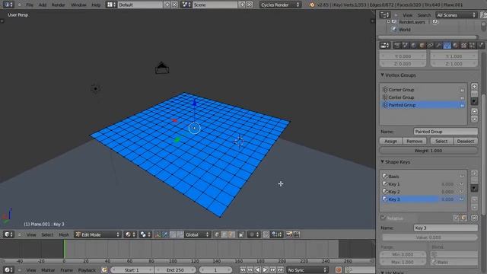487x274 pixels.
Task: Open the File menu
Action: pos(30,5)
